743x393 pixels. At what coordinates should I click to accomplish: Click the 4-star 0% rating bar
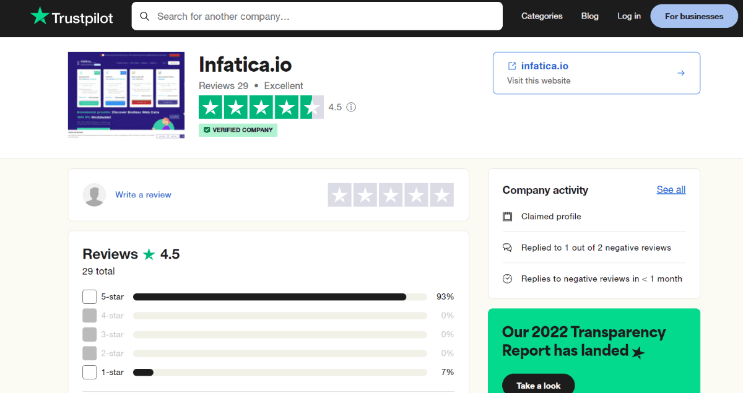[x=280, y=316]
